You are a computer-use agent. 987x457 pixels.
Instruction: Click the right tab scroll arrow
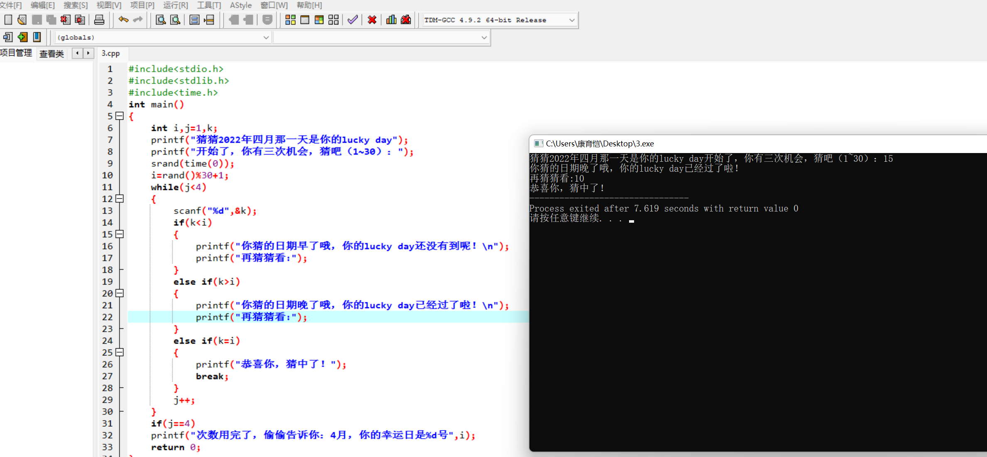[88, 53]
